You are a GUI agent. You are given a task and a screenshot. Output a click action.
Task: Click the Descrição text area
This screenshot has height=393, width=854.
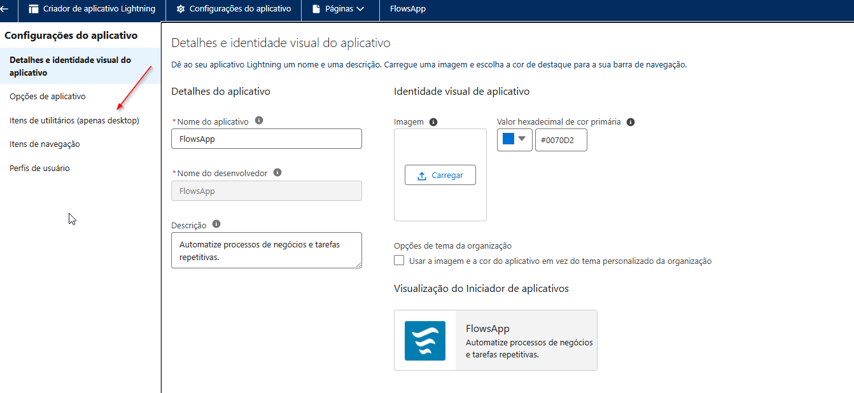pos(267,250)
